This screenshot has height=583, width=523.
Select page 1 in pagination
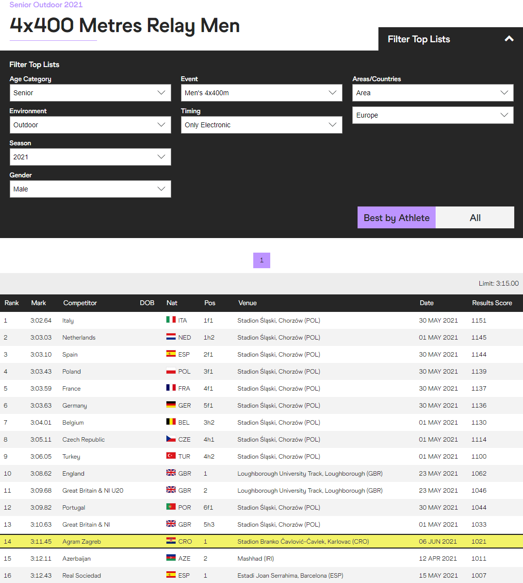(x=261, y=260)
